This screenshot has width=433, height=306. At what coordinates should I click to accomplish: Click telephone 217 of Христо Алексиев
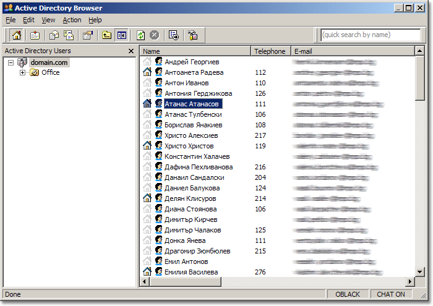click(x=260, y=135)
